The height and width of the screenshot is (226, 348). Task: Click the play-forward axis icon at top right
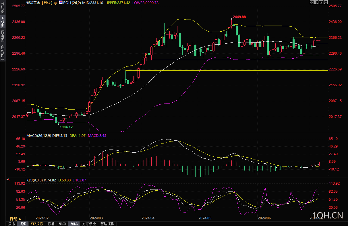pos(321,2)
